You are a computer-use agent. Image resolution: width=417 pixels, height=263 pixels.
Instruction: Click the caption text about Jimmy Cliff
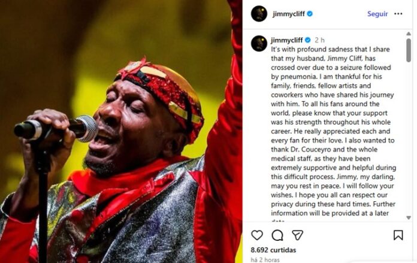(333, 131)
